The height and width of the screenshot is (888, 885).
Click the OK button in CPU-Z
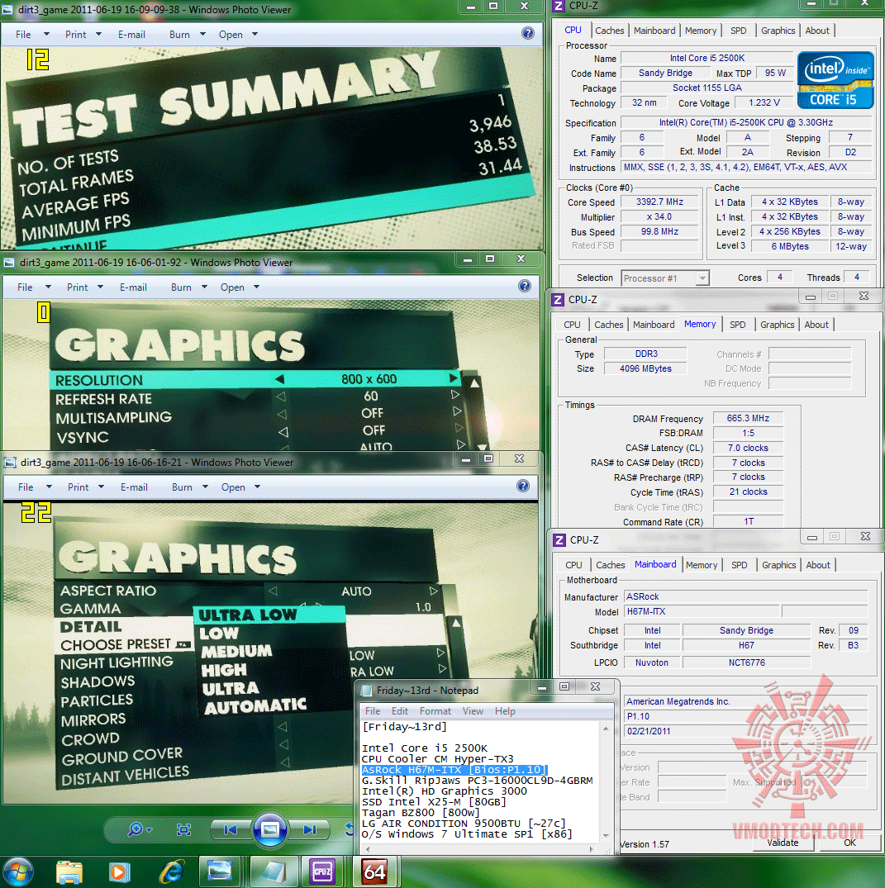(849, 843)
